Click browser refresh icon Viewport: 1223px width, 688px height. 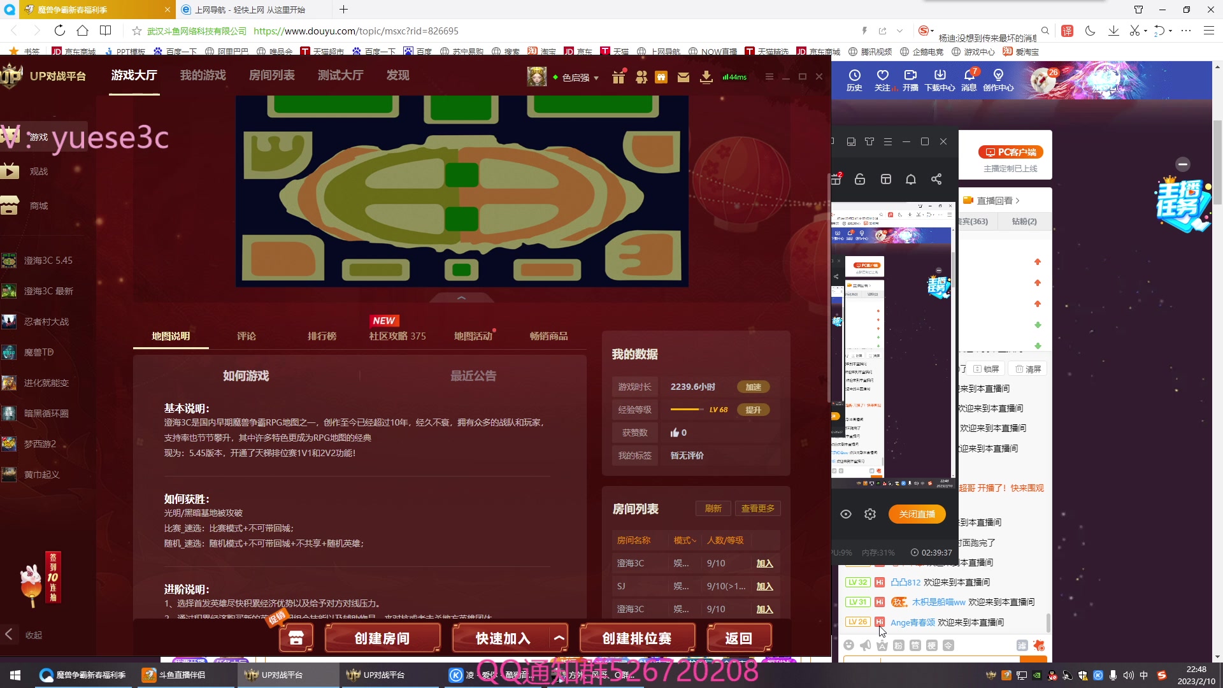coord(59,31)
